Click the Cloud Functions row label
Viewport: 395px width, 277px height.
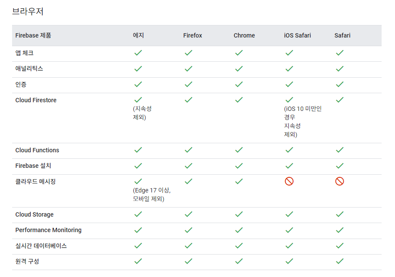point(37,150)
